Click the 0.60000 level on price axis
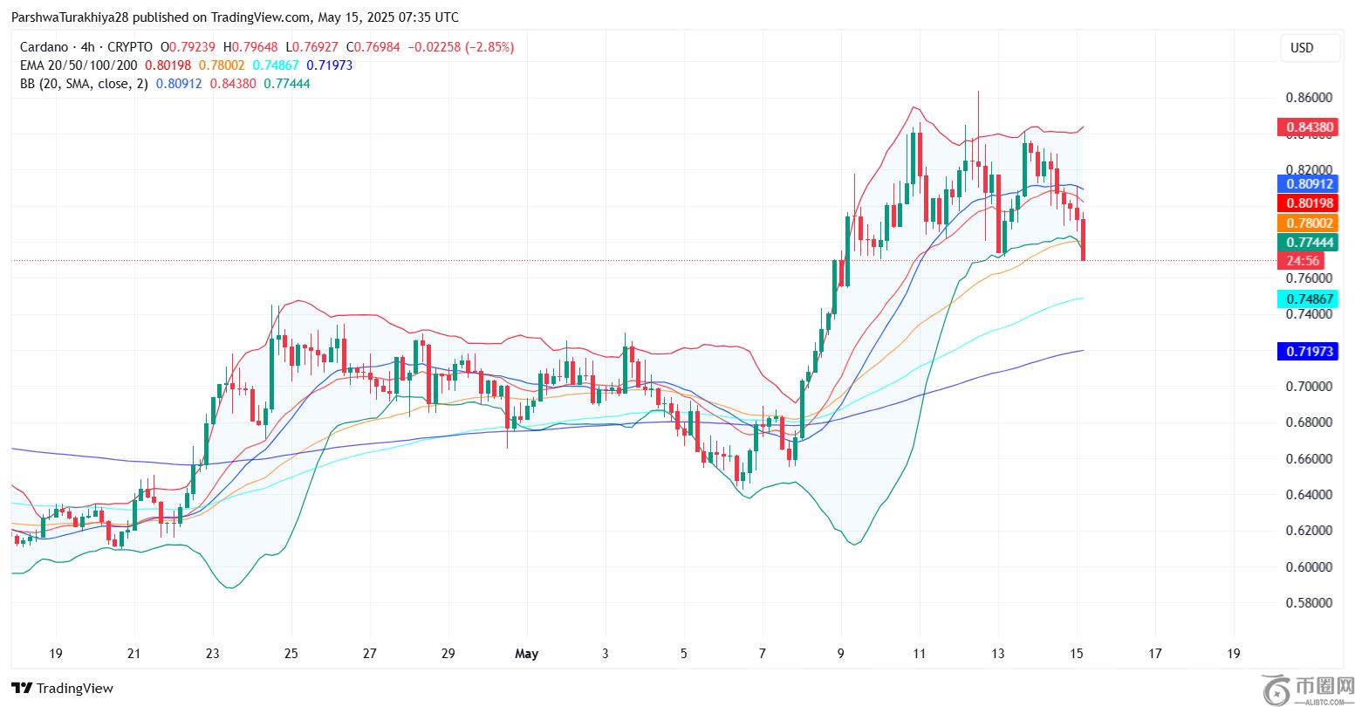The width and height of the screenshot is (1355, 707). coord(1309,566)
